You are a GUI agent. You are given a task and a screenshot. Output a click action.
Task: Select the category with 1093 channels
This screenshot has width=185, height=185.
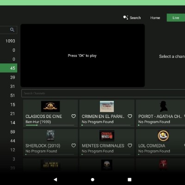click(x=8, y=41)
